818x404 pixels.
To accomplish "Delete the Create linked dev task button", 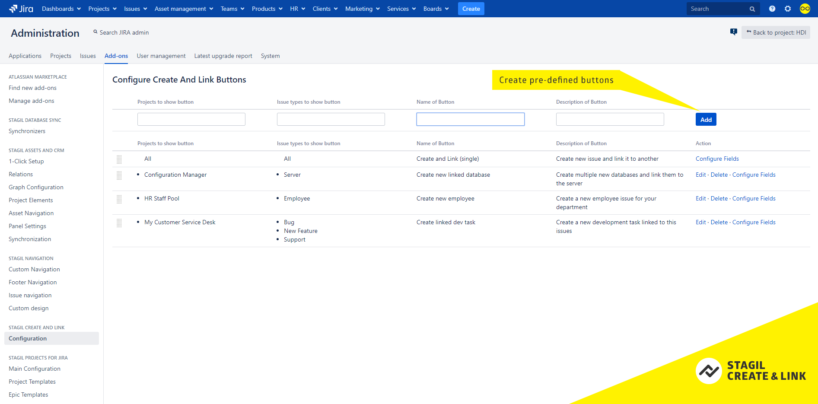I will click(x=719, y=222).
